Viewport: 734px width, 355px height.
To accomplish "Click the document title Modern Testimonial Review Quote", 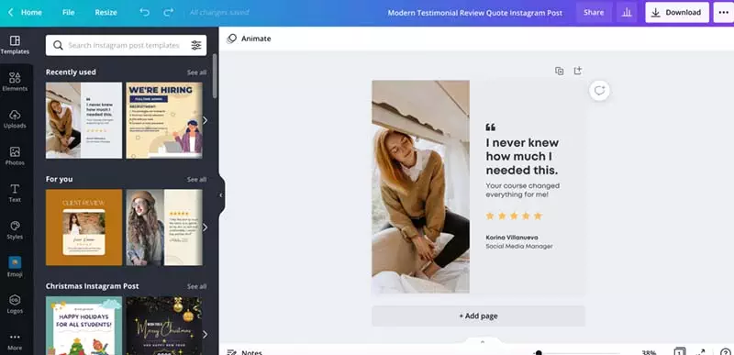I will 474,13.
